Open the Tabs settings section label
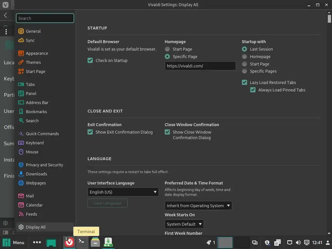332x249 pixels. 30,85
